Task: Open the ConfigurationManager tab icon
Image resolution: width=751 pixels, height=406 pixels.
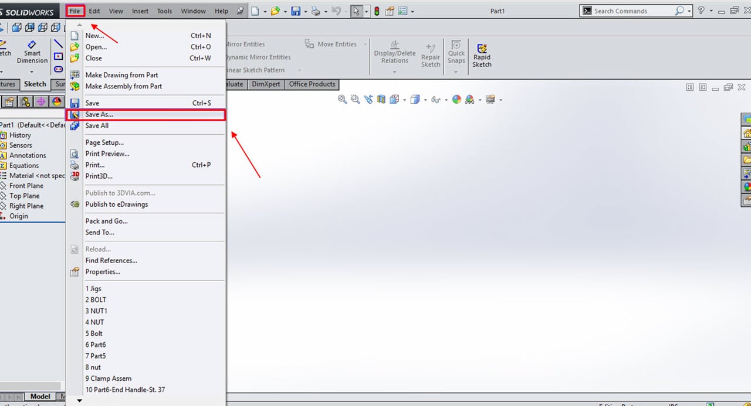Action: pos(25,101)
